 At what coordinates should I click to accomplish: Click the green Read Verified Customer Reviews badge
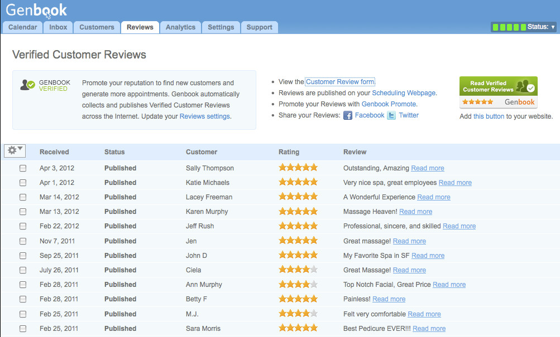click(x=497, y=86)
